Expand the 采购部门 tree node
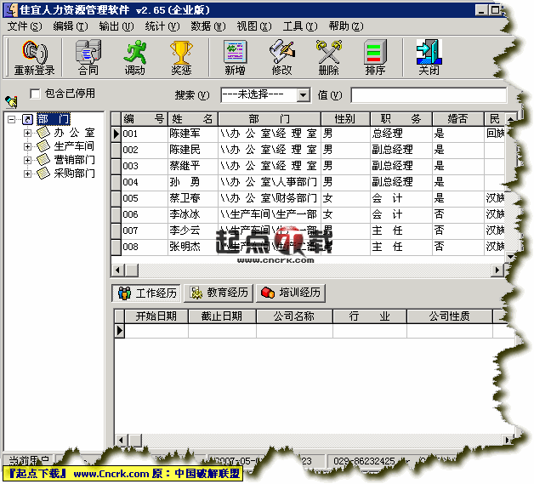The height and width of the screenshot is (484, 534). tap(27, 174)
